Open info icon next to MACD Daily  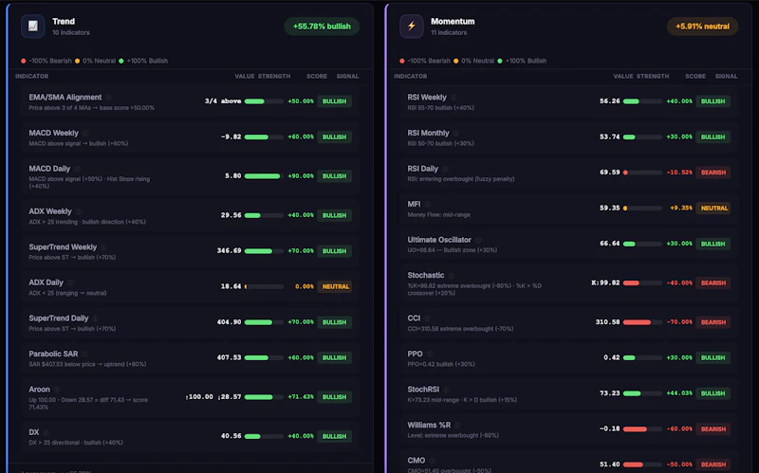77,169
